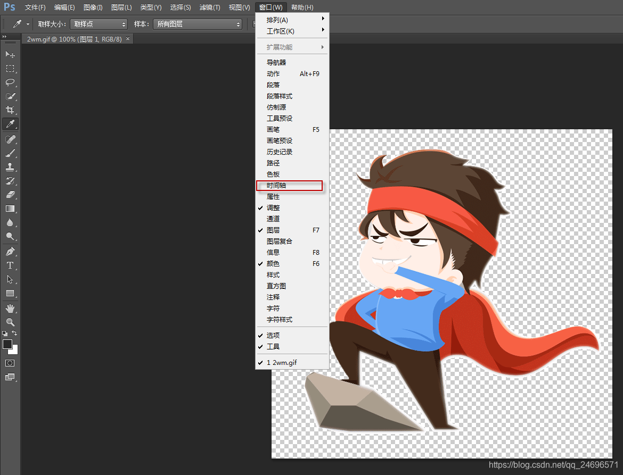Screen dimensions: 623x475
Task: Open the 类型(Y) menu
Action: 151,7
